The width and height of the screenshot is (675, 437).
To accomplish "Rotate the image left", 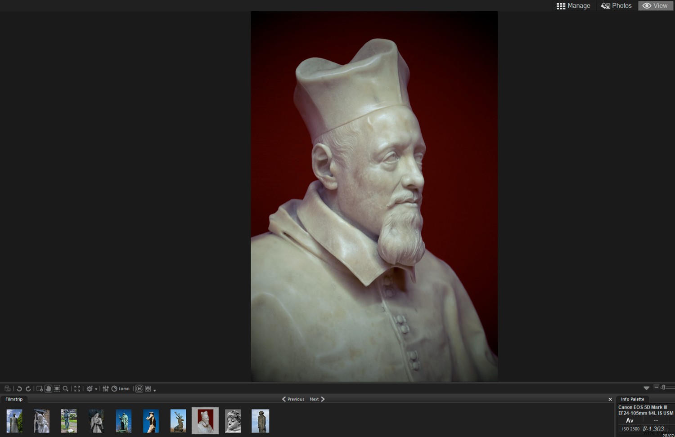I will (x=19, y=389).
